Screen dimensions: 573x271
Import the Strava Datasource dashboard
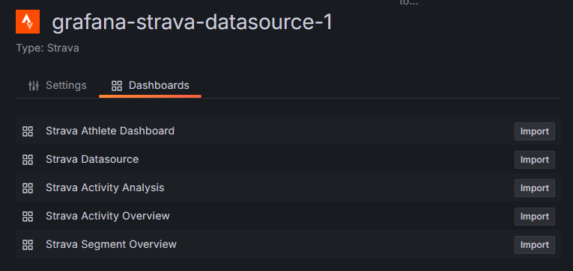click(x=535, y=160)
